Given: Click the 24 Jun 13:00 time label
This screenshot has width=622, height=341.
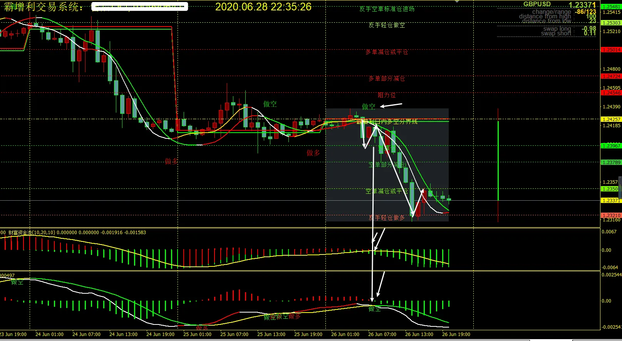Looking at the screenshot, I should (123, 334).
